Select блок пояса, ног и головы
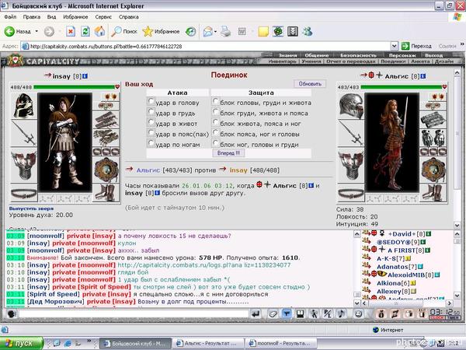This screenshot has height=350, width=466. point(215,133)
